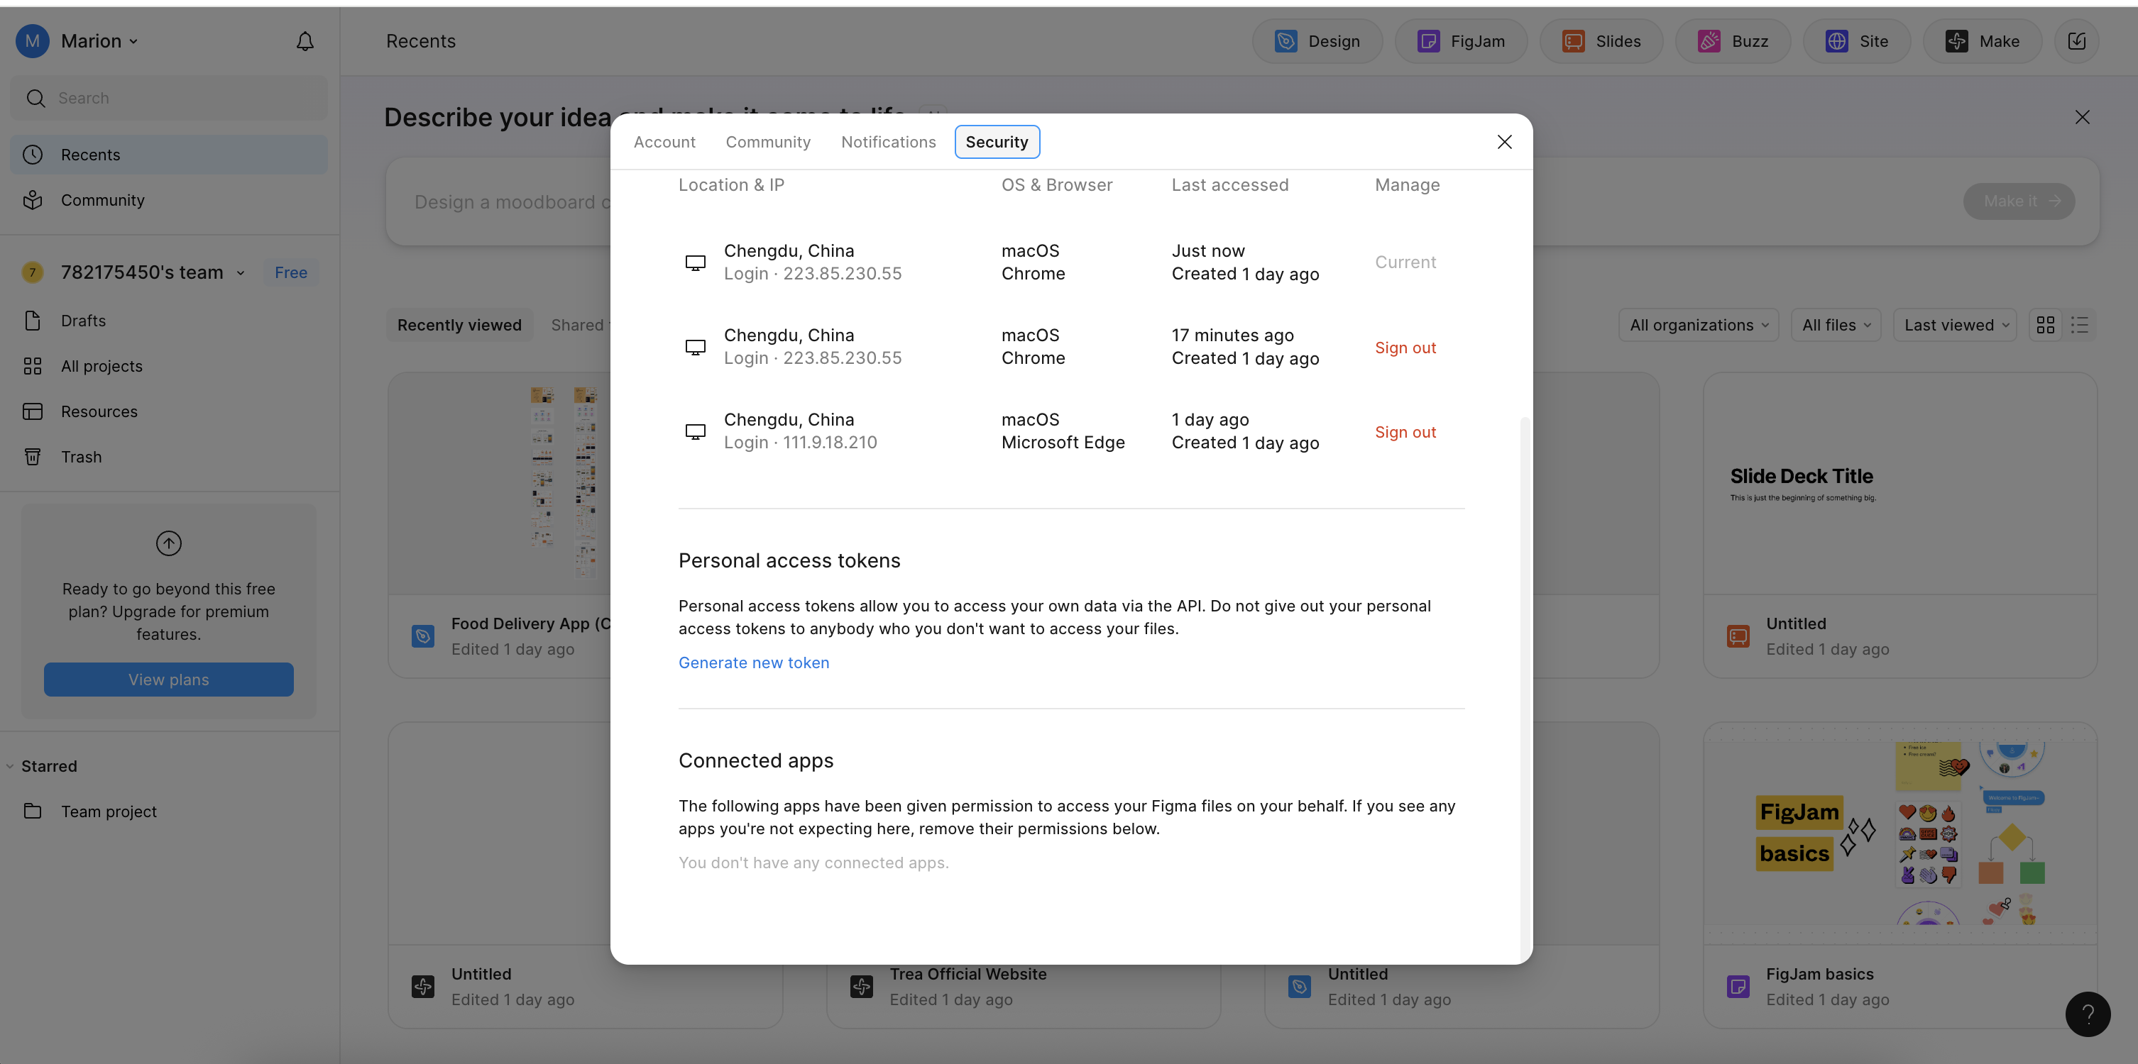
Task: Switch to the Notifications settings tab
Action: tap(888, 142)
